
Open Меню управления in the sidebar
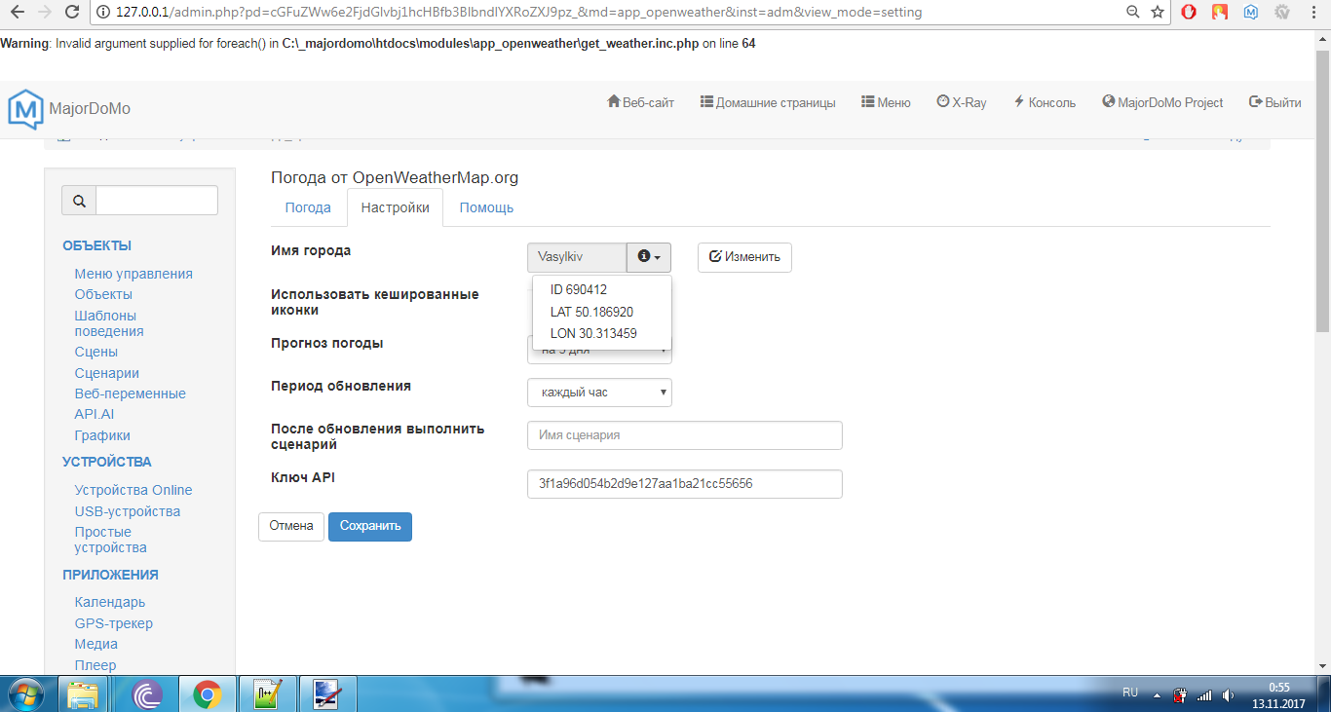[x=133, y=274]
